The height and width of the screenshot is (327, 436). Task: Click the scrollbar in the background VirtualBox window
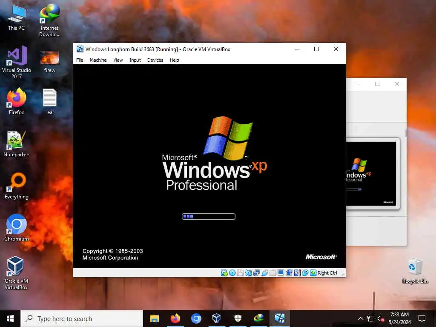(406, 133)
